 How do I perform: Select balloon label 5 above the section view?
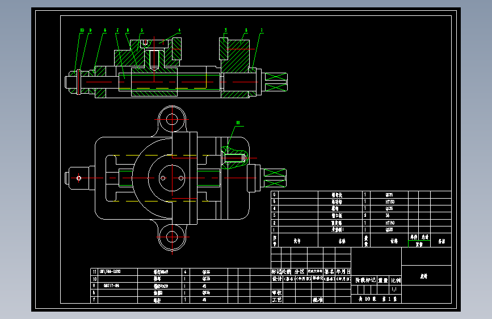pyautogui.click(x=142, y=31)
